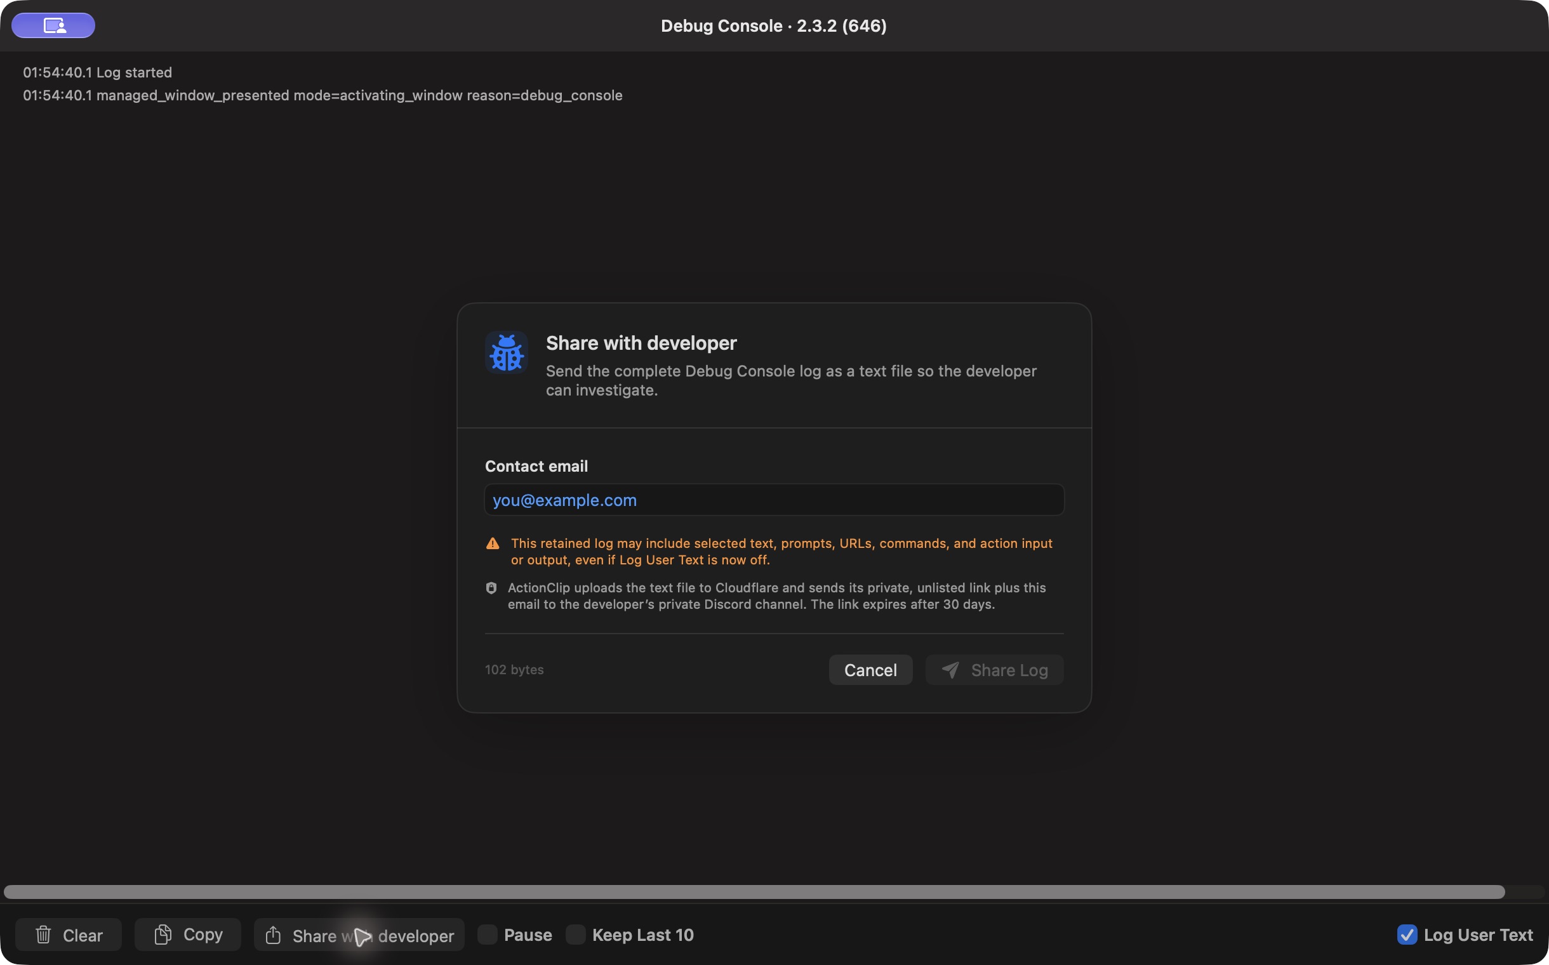Click the horizontal scrollbar of the log
The height and width of the screenshot is (965, 1549).
[754, 892]
